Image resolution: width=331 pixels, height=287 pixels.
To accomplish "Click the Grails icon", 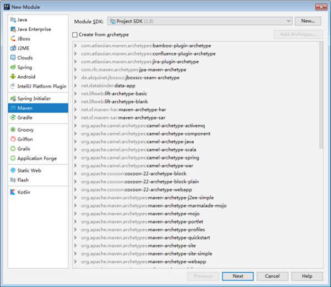I will 13,149.
